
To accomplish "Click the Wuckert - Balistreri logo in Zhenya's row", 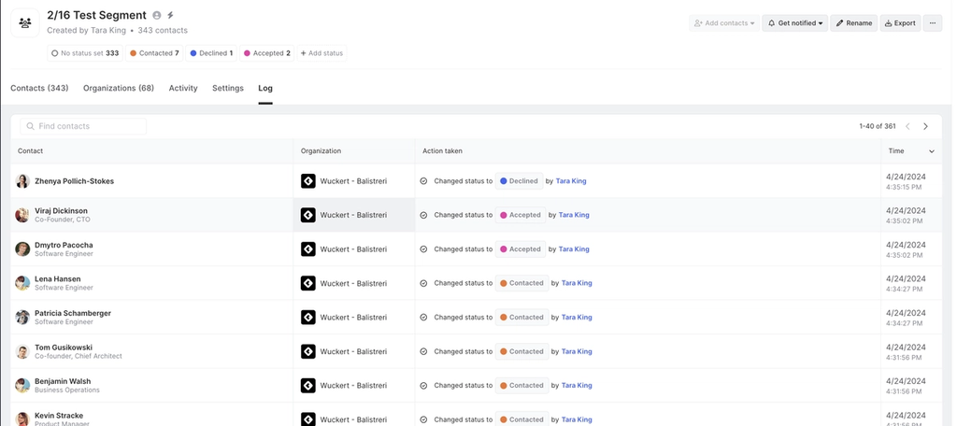I will click(308, 181).
